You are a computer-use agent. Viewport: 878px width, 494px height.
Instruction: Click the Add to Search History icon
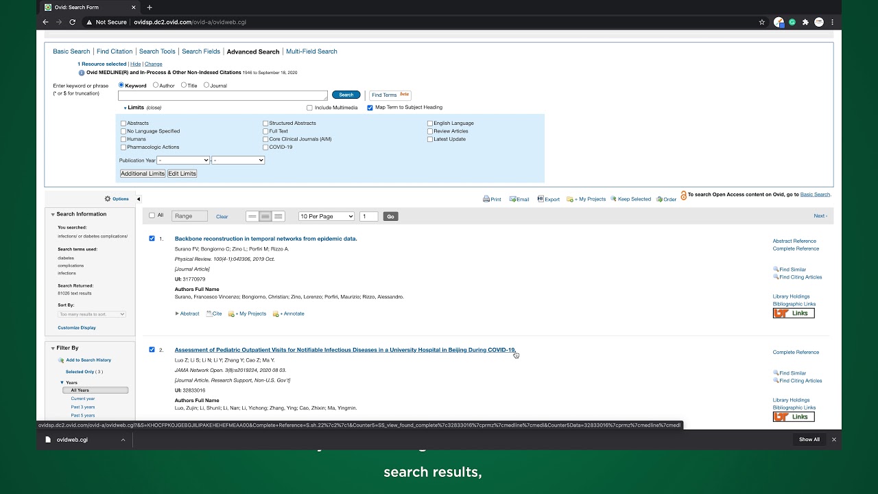(x=61, y=360)
